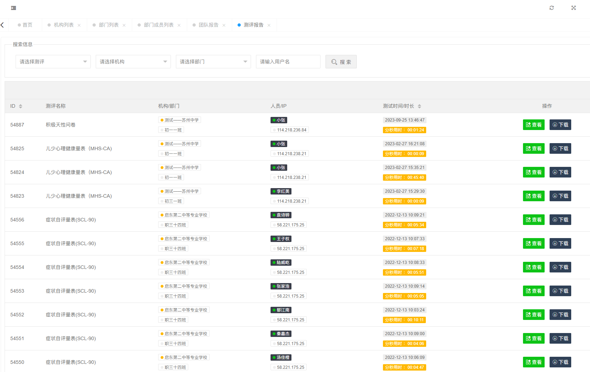The image size is (590, 372).
Task: Switch to the 团队报告 tab
Action: click(x=208, y=25)
